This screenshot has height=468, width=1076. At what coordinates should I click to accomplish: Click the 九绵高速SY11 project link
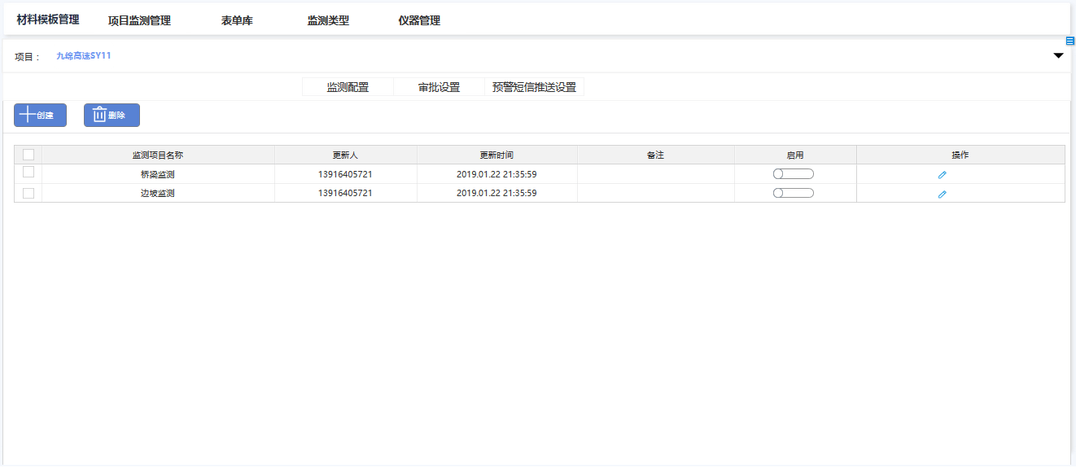pos(83,56)
